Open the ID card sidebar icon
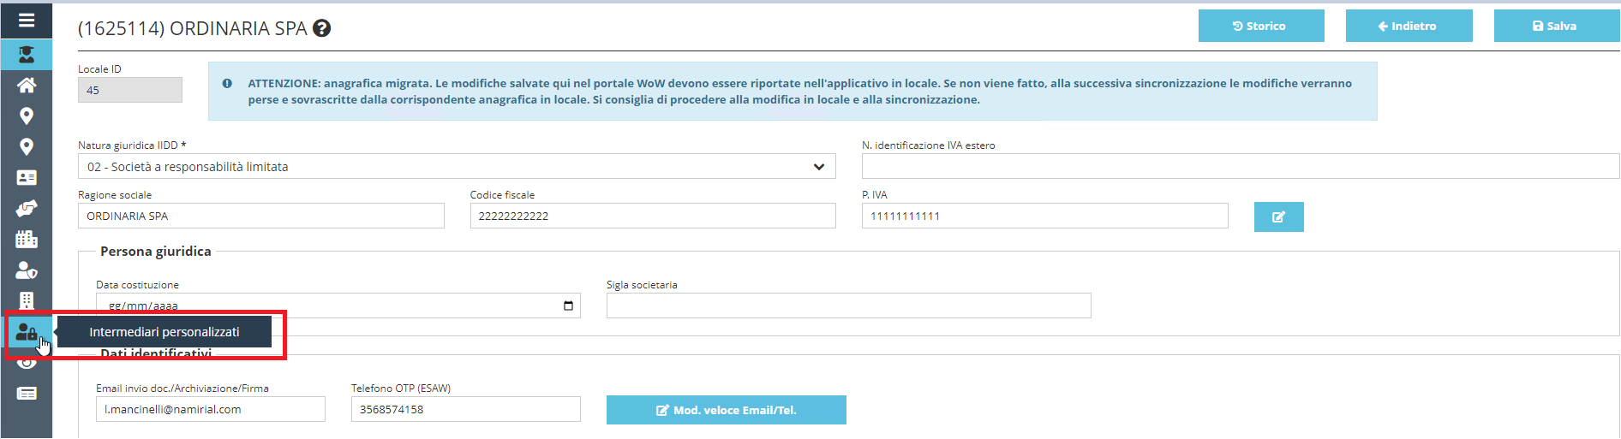1621x439 pixels. (x=27, y=177)
